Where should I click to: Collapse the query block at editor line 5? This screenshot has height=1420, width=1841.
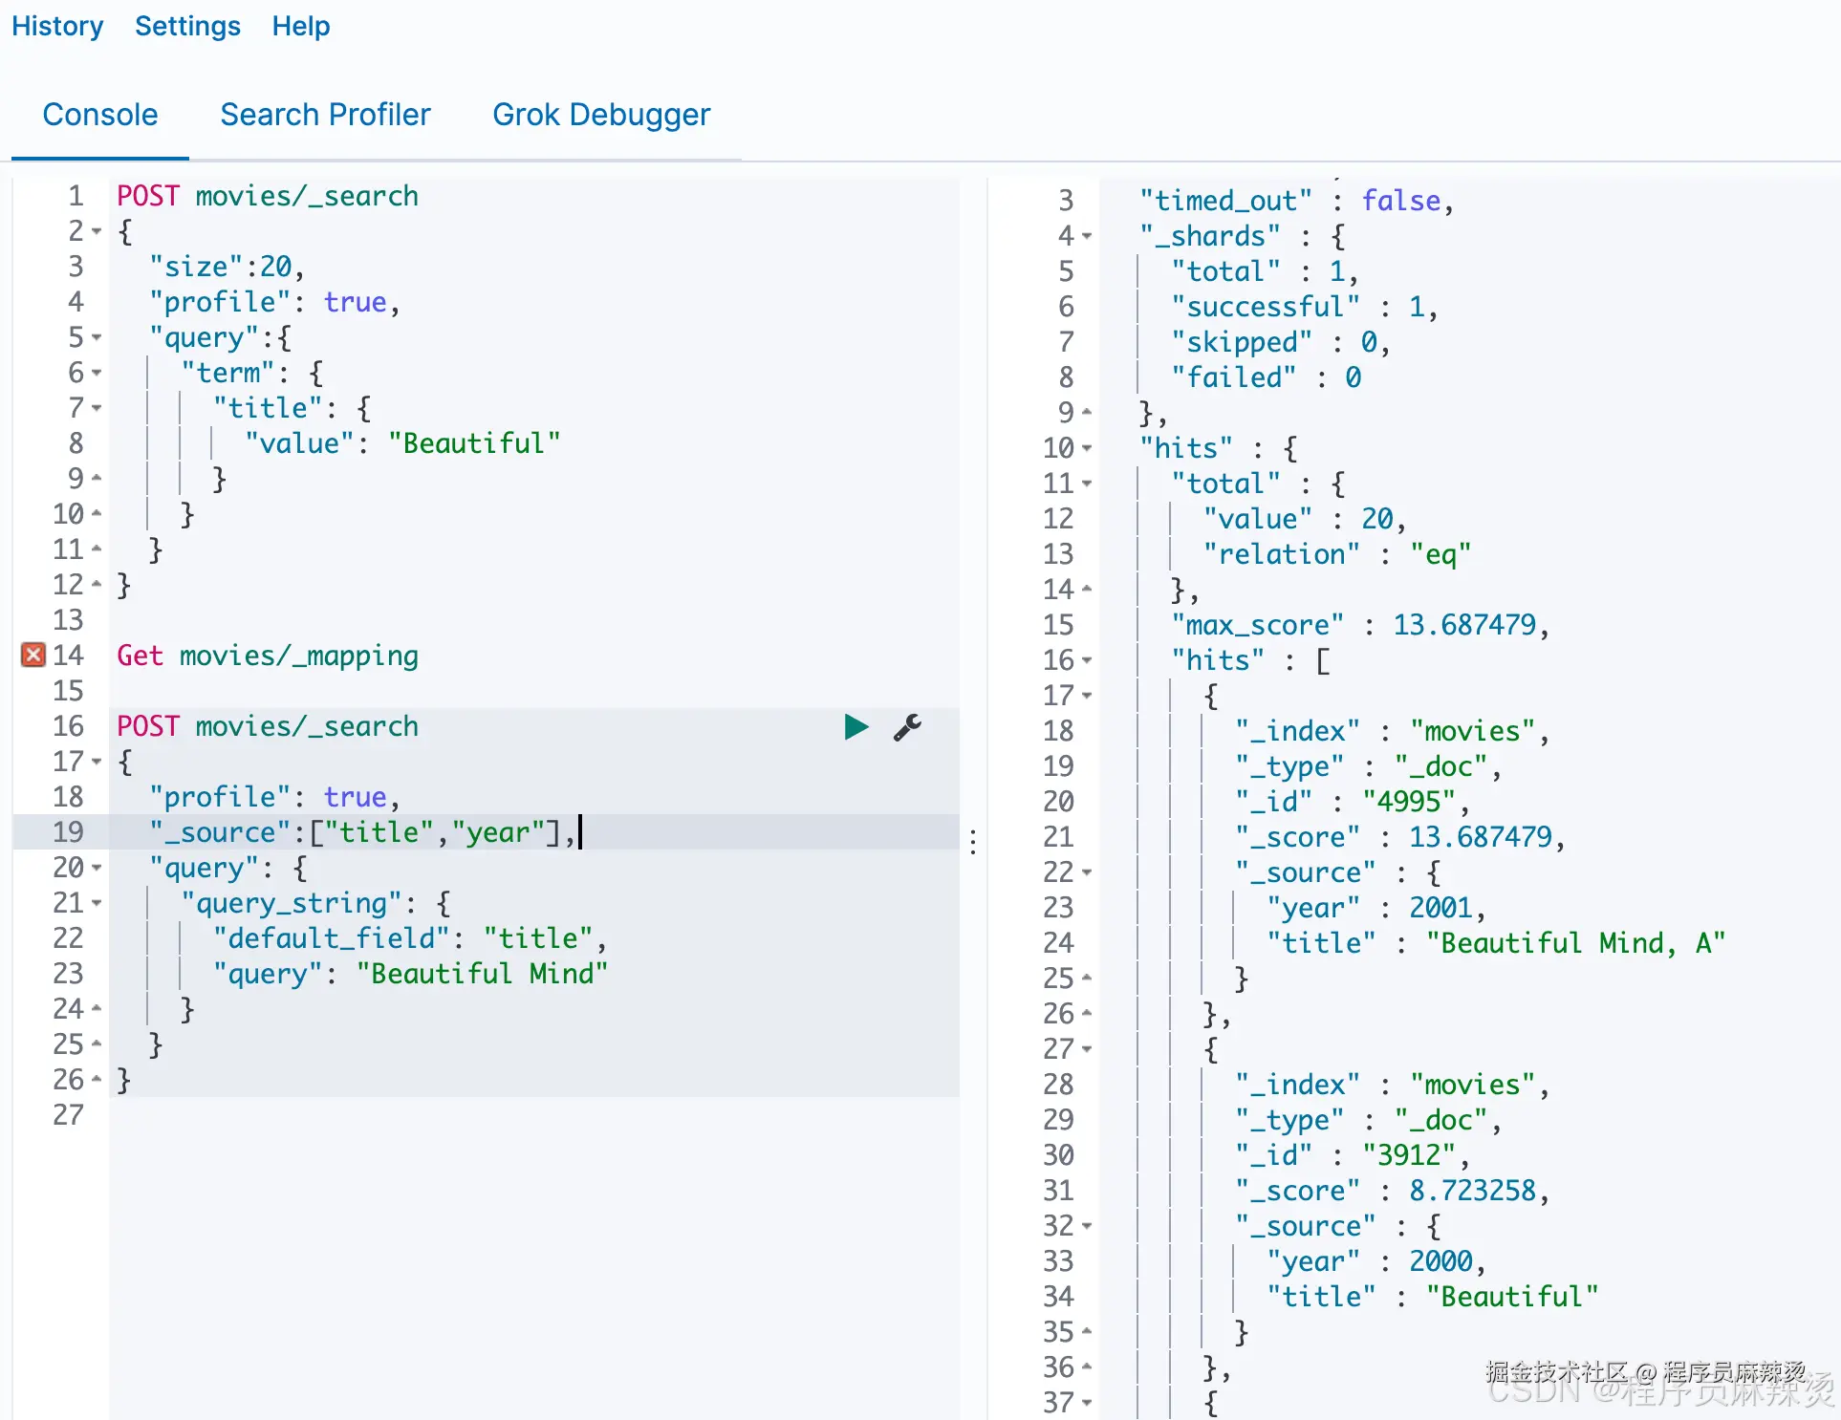pos(97,338)
